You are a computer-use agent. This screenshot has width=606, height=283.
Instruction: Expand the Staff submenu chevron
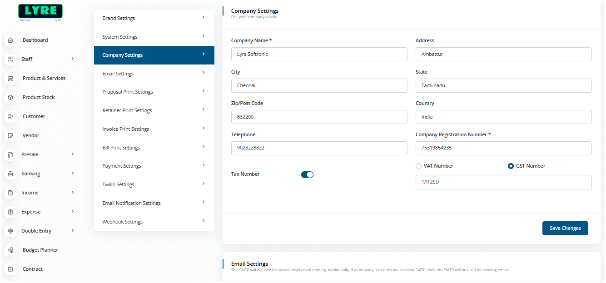[x=73, y=59]
